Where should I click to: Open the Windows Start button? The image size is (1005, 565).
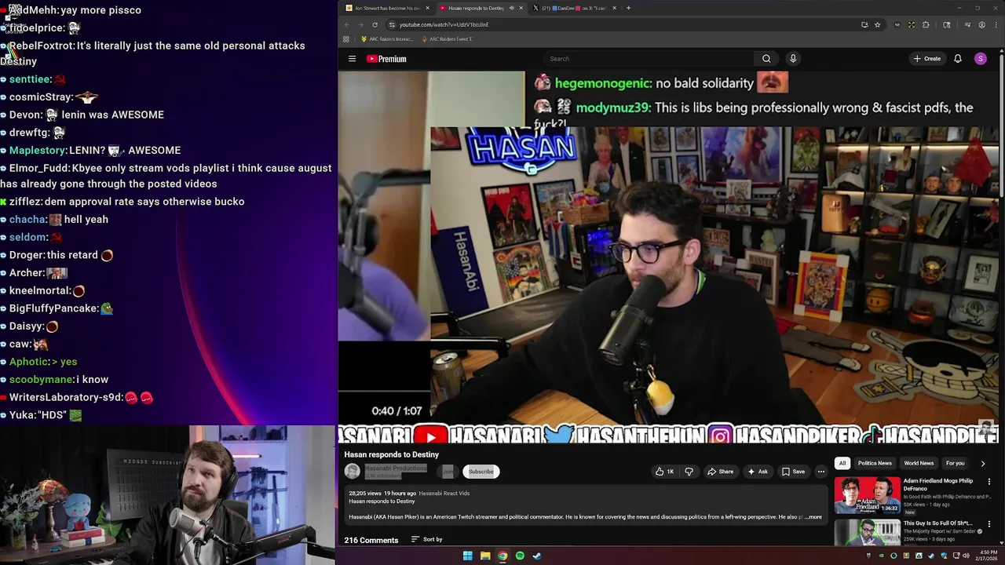click(467, 556)
